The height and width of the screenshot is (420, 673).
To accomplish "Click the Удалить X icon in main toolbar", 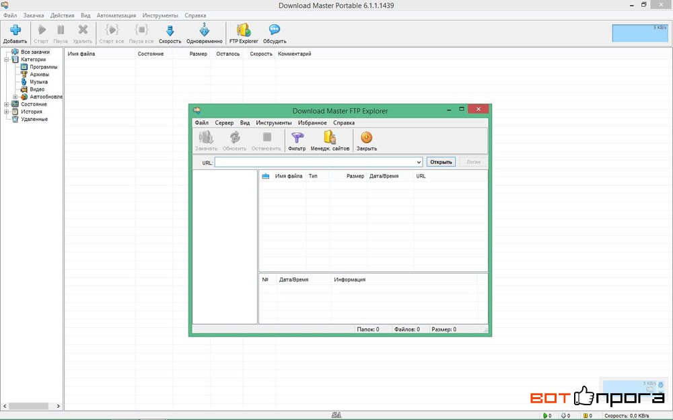I will [x=83, y=30].
